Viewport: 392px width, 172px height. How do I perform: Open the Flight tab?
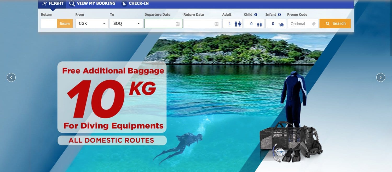(53, 4)
